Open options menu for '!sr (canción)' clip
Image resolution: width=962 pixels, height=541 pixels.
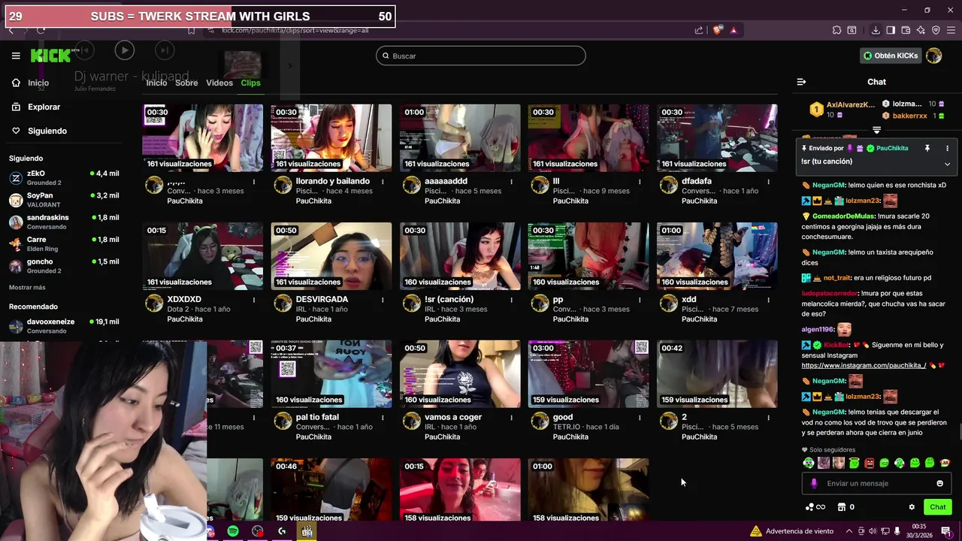click(x=511, y=299)
